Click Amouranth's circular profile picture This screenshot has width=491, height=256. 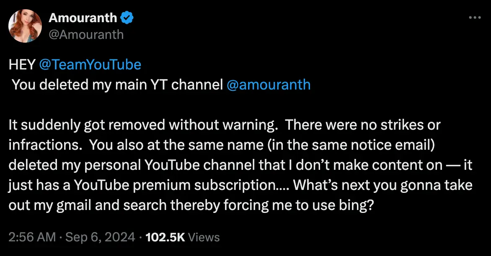click(25, 26)
